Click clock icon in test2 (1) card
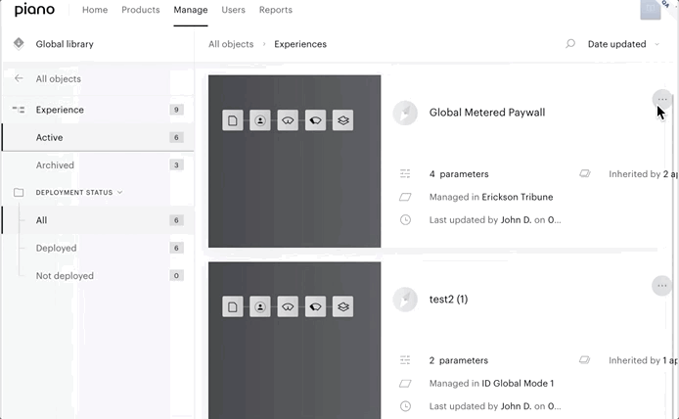Image resolution: width=679 pixels, height=419 pixels. (x=405, y=406)
